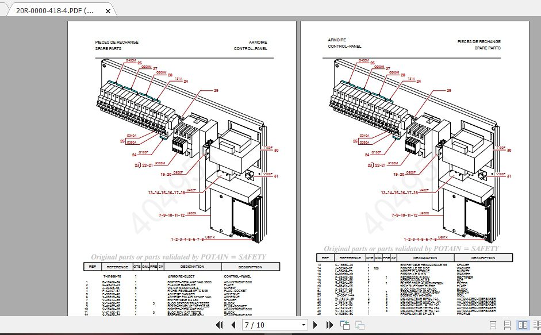Viewport: 541px width, 335px height.
Task: Jump to the first page
Action: [x=218, y=325]
